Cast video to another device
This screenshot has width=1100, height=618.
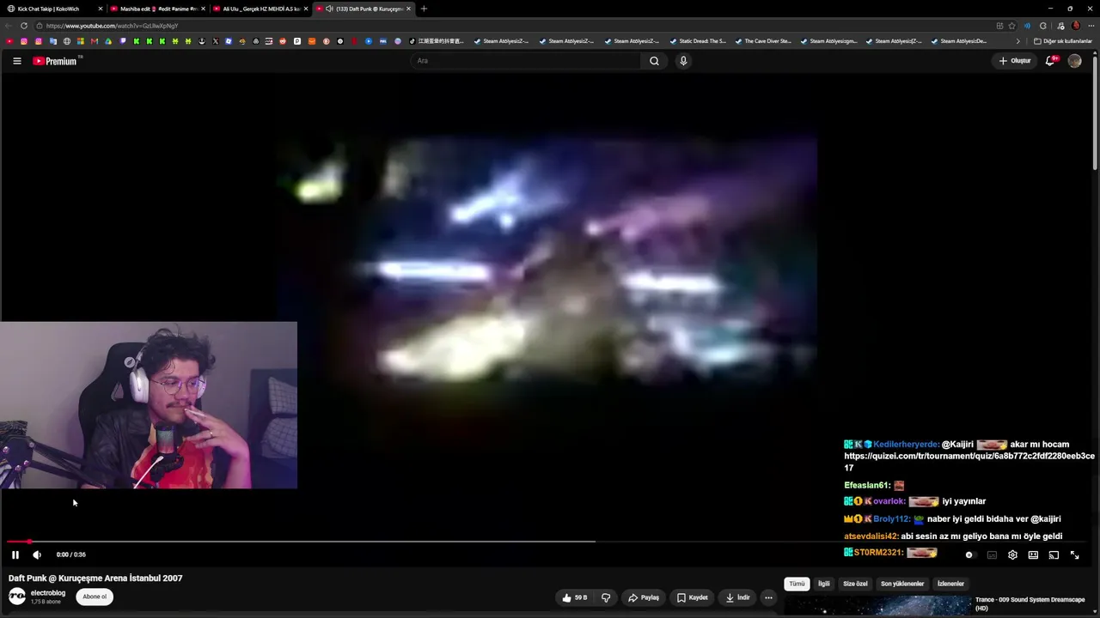pos(1054,554)
